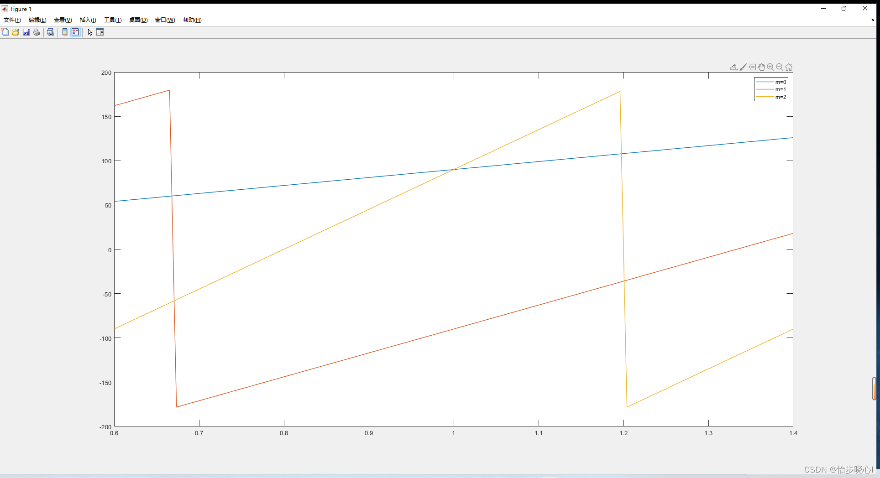Open the 文件(F) menu
Image resolution: width=880 pixels, height=478 pixels.
pos(12,20)
